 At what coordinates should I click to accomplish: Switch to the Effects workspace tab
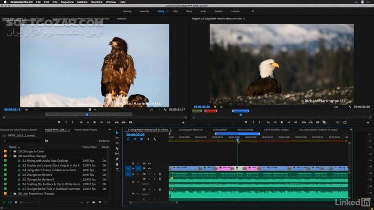[189, 11]
